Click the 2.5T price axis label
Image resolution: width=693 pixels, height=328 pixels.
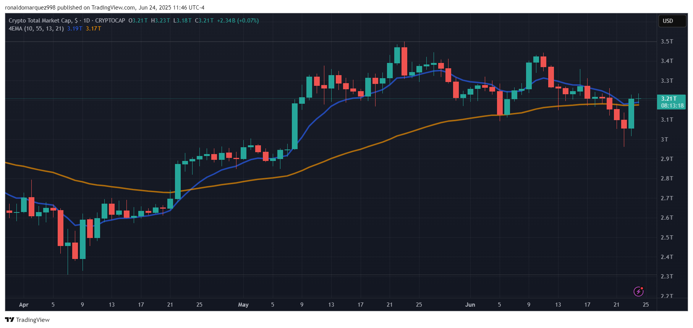(x=667, y=237)
